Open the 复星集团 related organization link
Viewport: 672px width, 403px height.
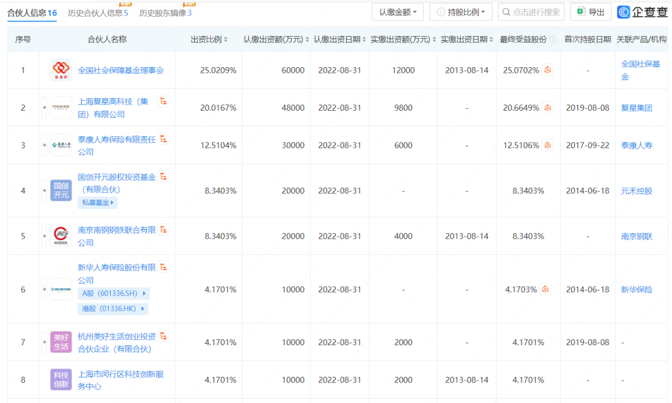pos(637,108)
